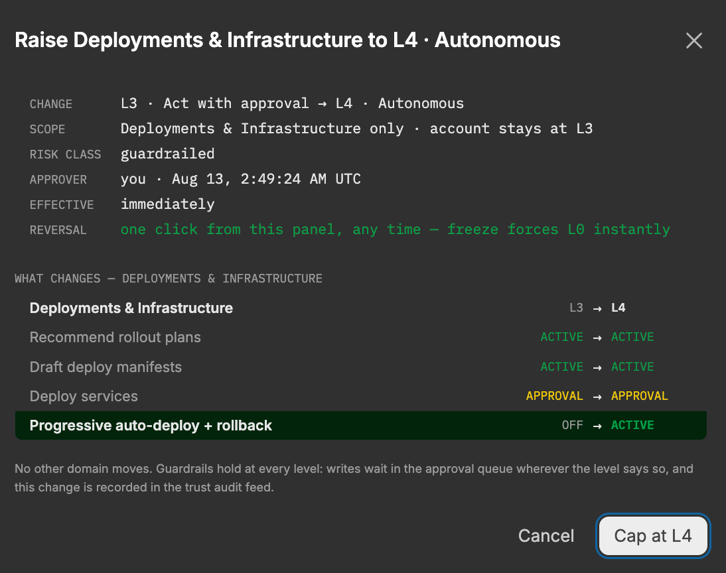Click the scope value 'Deployments & Infrastructure only'
Image resolution: width=726 pixels, height=573 pixels.
pos(262,129)
